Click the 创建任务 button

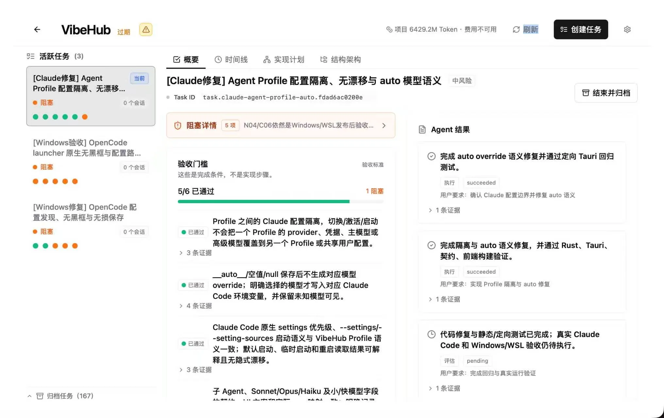pos(581,29)
